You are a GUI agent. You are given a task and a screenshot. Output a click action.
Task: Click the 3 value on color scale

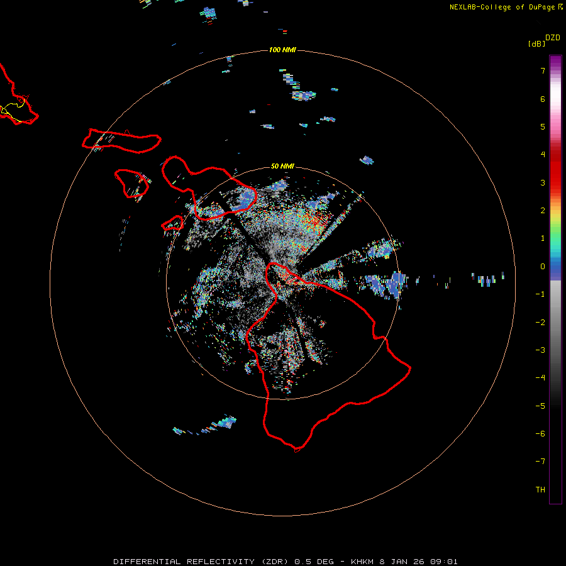543,182
